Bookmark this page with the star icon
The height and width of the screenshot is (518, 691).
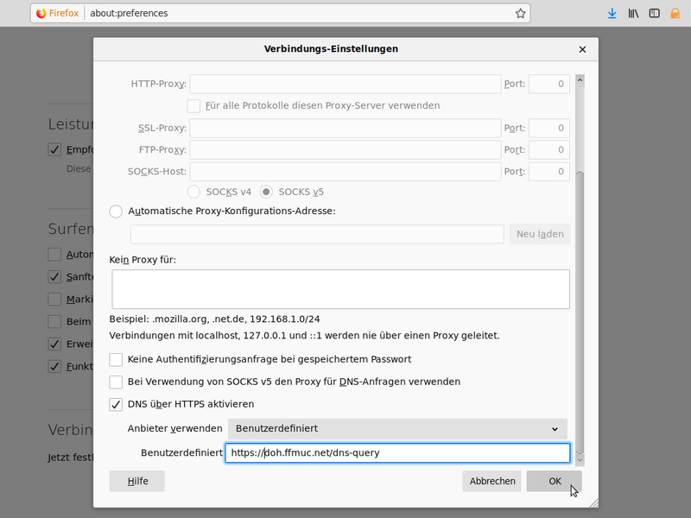pyautogui.click(x=521, y=13)
